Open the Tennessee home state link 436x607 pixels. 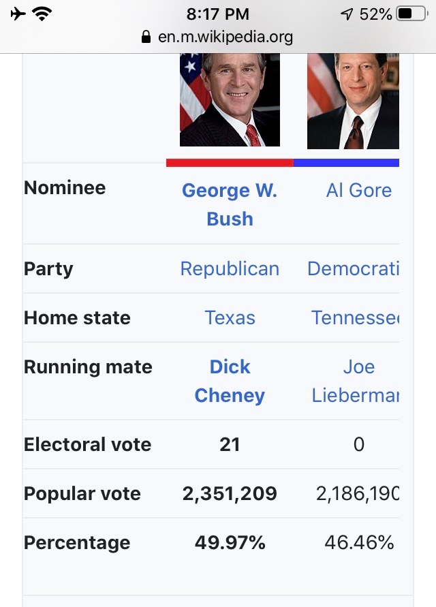pos(355,318)
